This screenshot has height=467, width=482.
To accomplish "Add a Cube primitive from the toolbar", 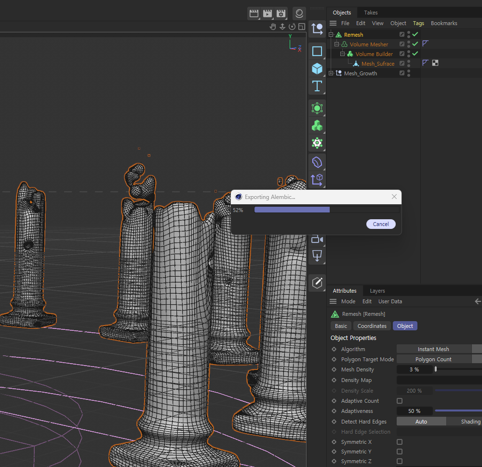I will click(317, 69).
